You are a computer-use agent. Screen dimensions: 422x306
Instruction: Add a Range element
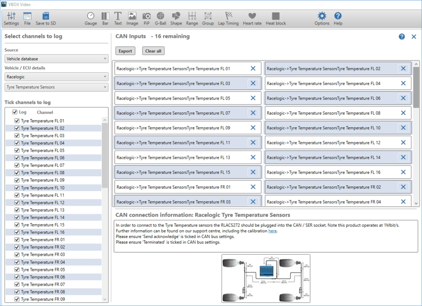coord(192,18)
